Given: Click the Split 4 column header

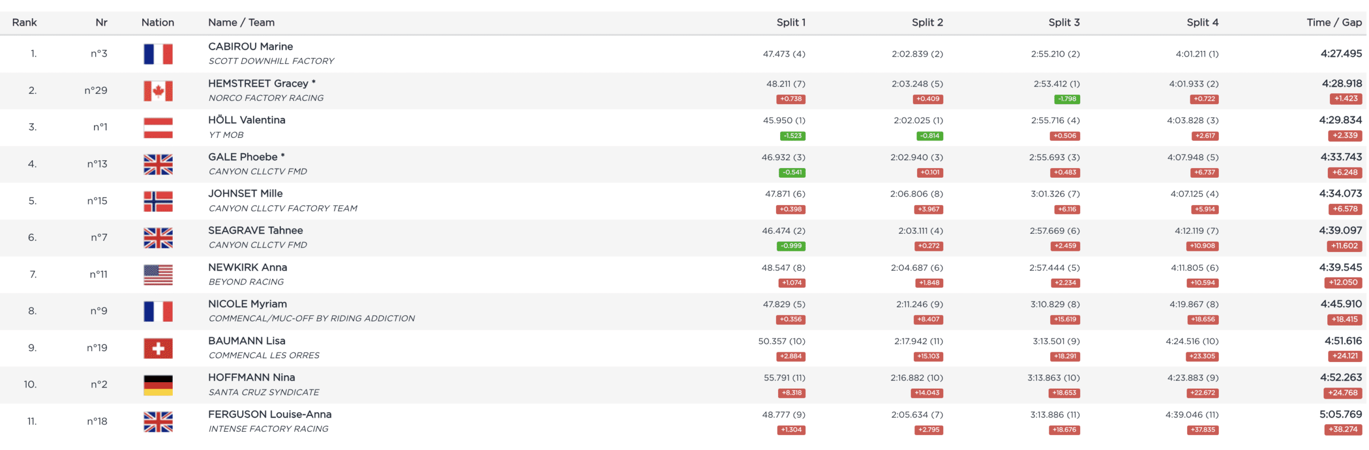Looking at the screenshot, I should tap(1202, 22).
